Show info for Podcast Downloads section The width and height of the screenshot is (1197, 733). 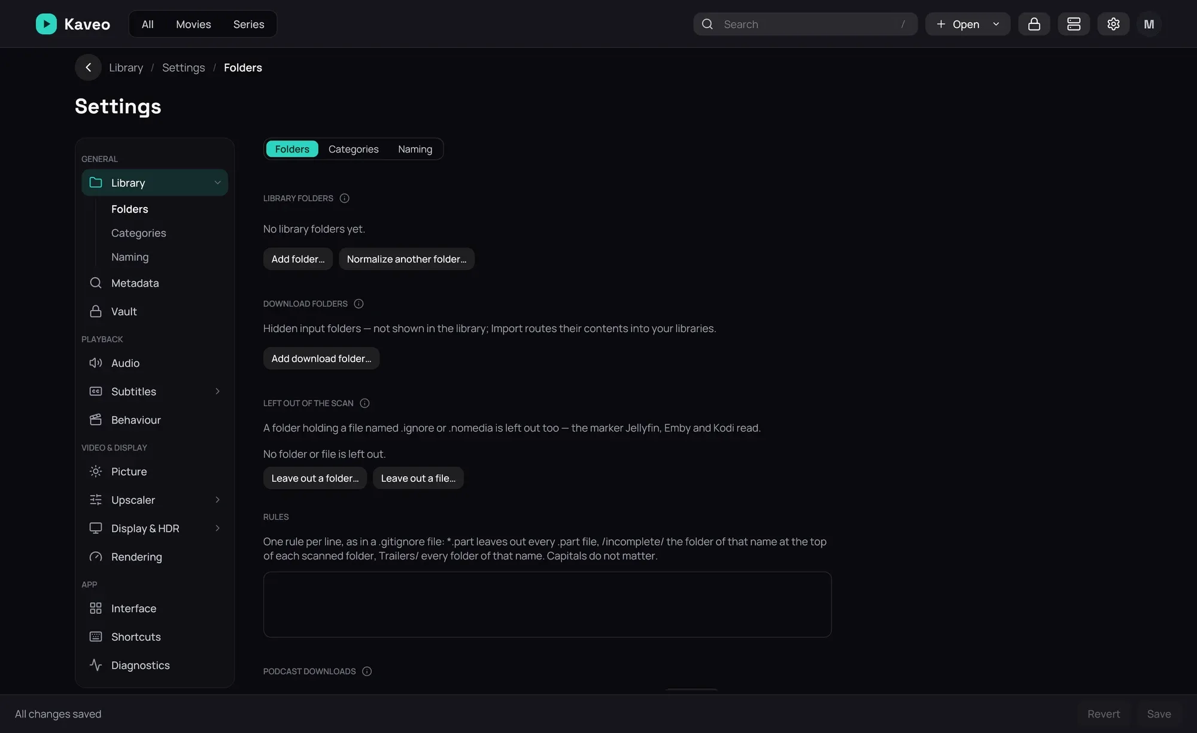coord(367,671)
